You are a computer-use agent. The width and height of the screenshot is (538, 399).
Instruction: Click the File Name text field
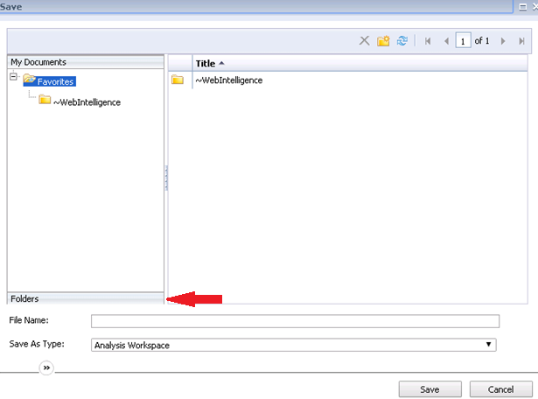point(295,321)
